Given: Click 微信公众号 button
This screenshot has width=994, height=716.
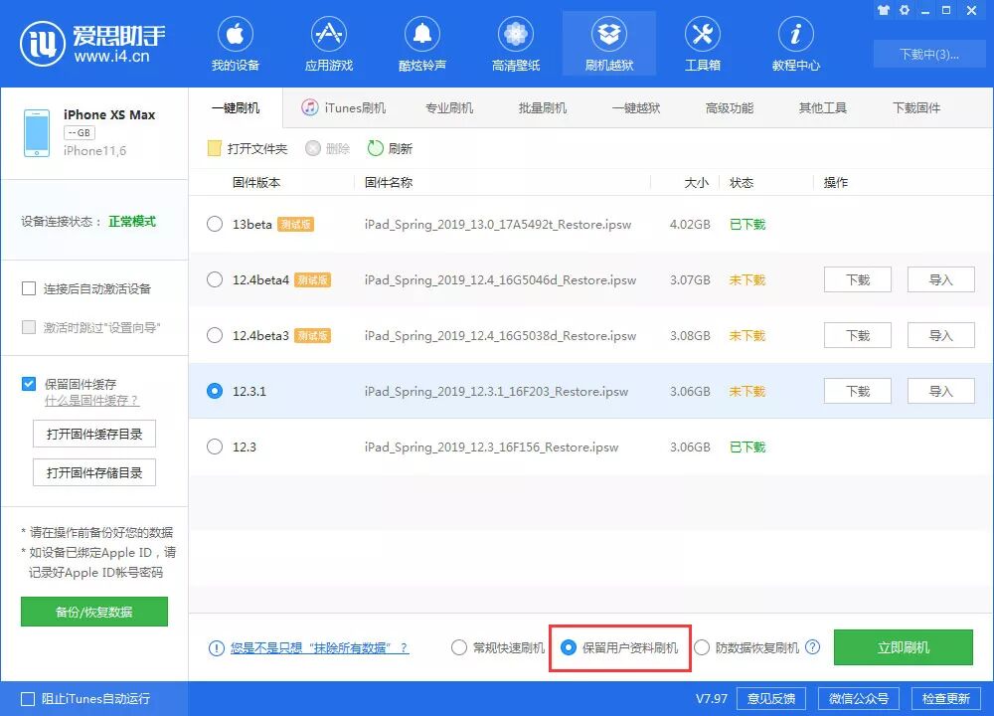Looking at the screenshot, I should [859, 699].
